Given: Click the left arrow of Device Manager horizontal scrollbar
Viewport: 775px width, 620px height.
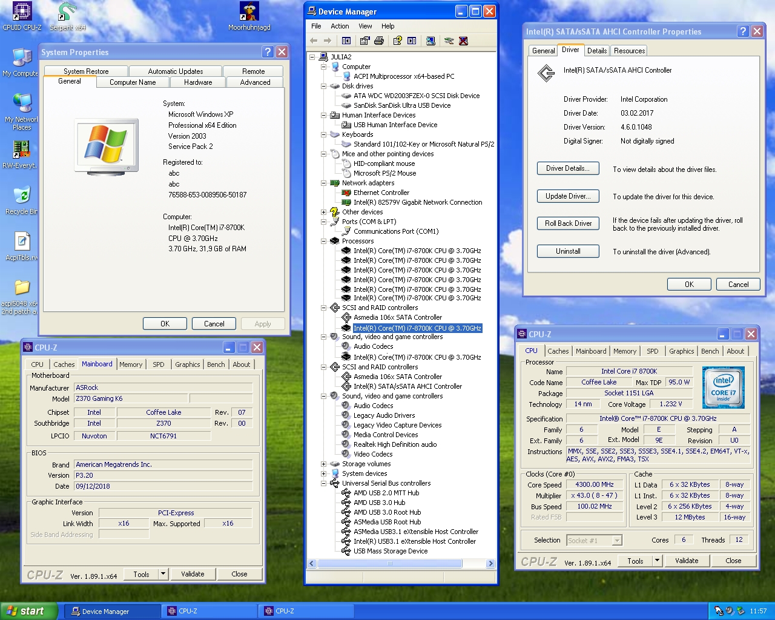Looking at the screenshot, I should point(312,564).
